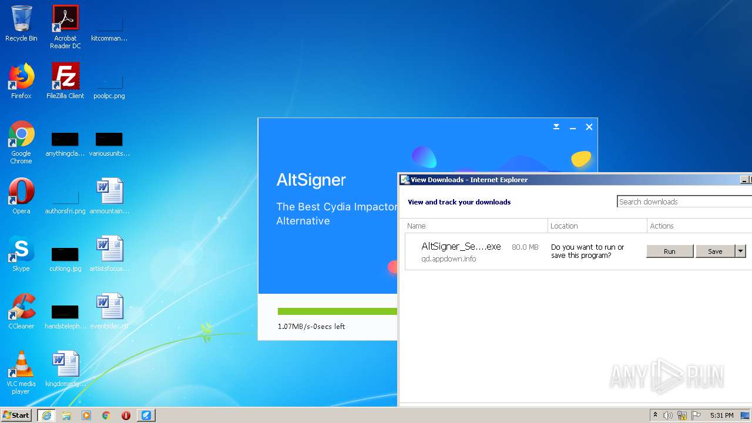Click Chrome icon in taskbar
This screenshot has height=423, width=752.
pyautogui.click(x=106, y=415)
